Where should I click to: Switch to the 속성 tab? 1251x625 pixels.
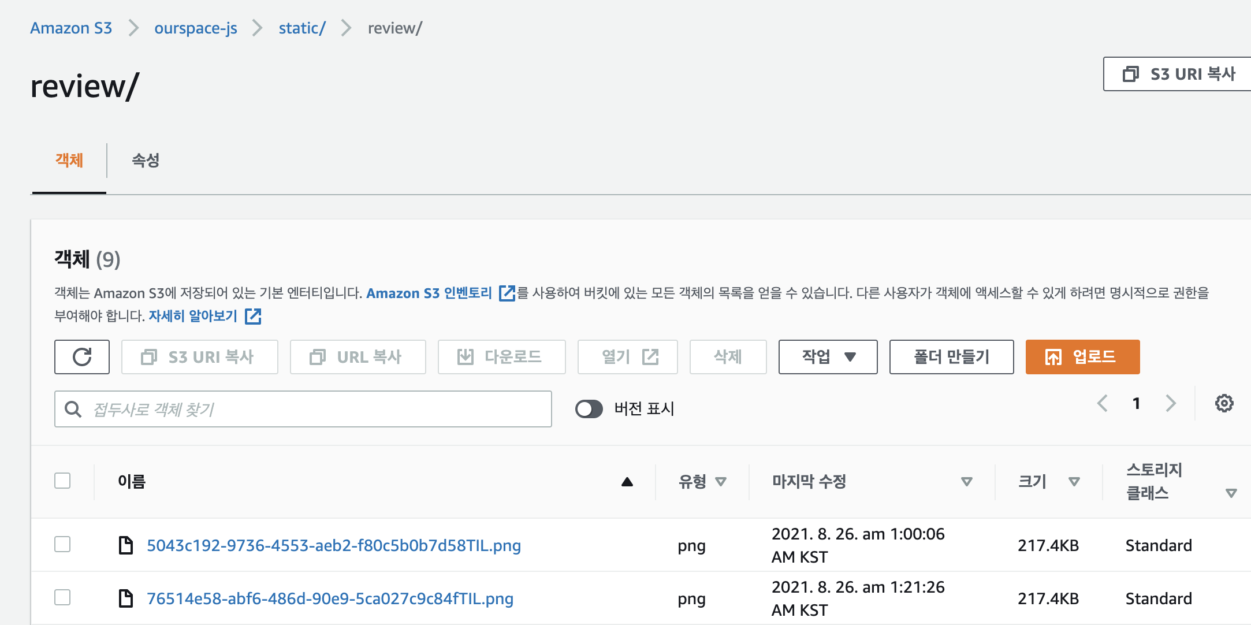pyautogui.click(x=146, y=161)
